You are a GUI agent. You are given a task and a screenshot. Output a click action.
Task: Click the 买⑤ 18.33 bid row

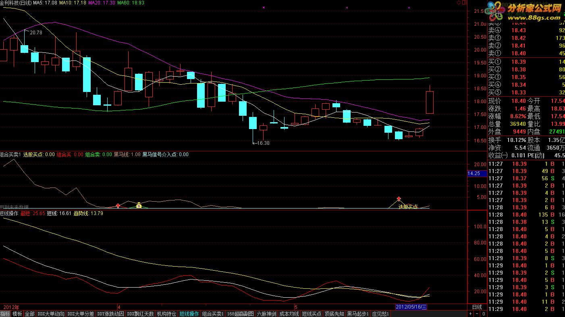[526, 92]
